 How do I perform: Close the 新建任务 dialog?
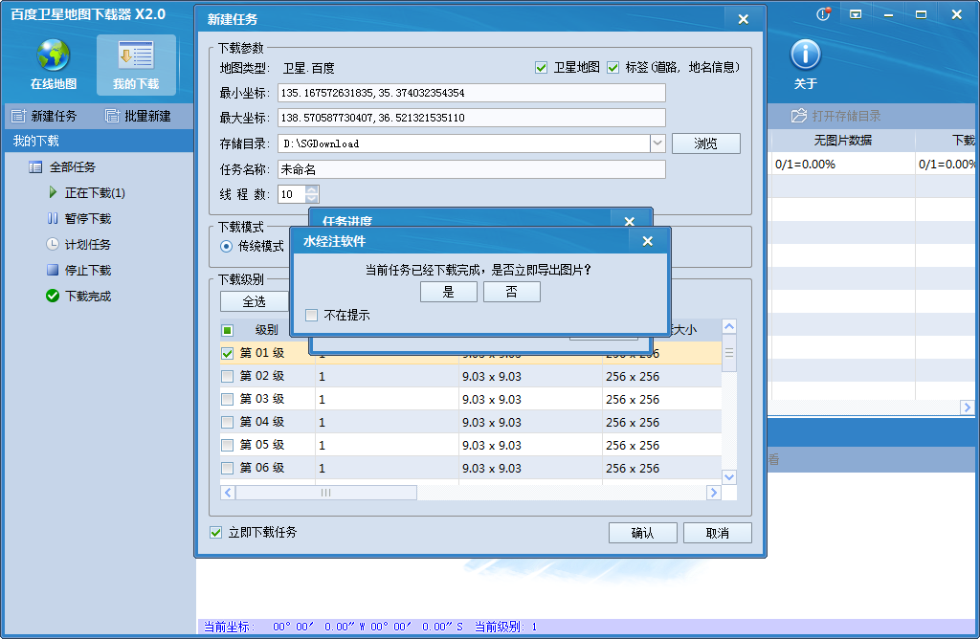point(743,19)
